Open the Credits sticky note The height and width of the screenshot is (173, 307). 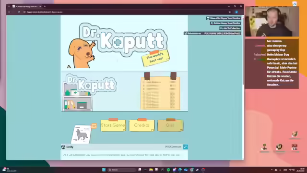click(x=142, y=125)
